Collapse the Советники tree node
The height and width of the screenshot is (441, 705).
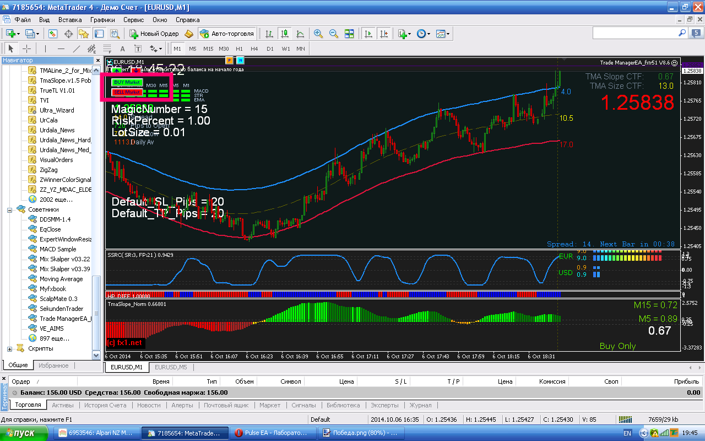point(9,209)
